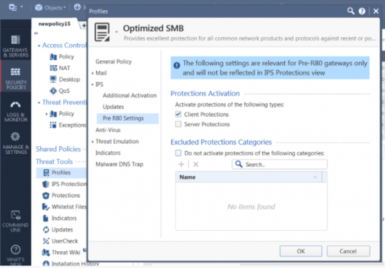Open the Objects dropdown menu
Screen dimensions: 385x268
tap(50, 8)
